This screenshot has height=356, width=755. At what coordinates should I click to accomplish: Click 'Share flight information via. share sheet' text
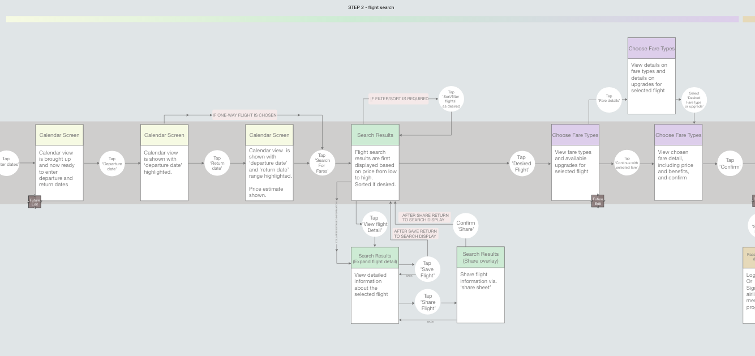pyautogui.click(x=478, y=281)
